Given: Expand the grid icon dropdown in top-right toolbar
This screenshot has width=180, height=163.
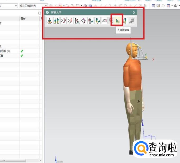Looking at the screenshot, I should (x=172, y=6).
